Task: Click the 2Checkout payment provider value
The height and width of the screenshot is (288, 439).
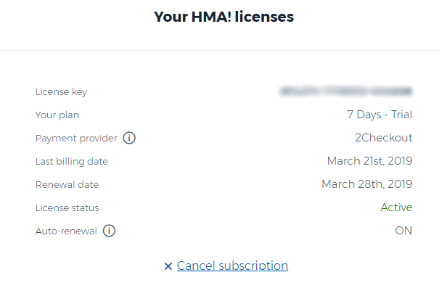Action: [384, 138]
